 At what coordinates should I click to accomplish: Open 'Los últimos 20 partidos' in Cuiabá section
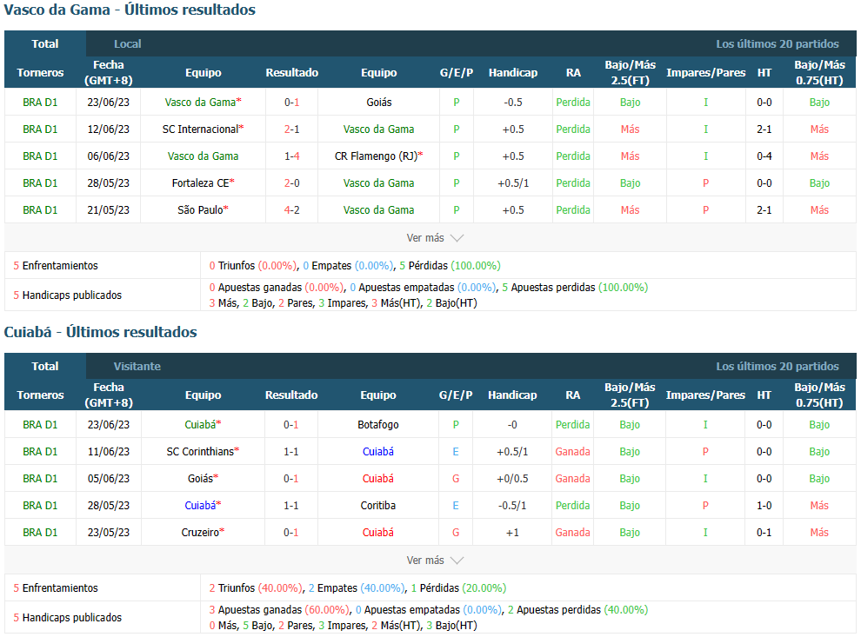[777, 366]
